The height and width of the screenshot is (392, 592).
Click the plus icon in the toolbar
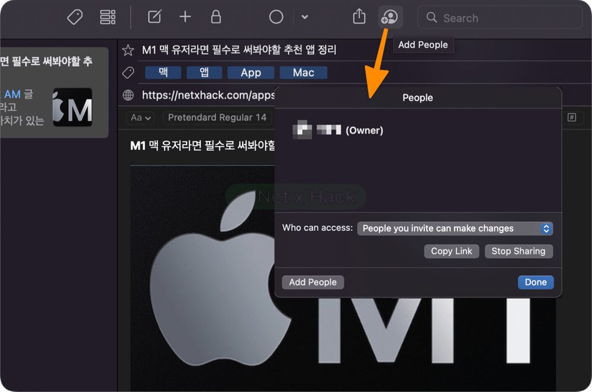[185, 17]
